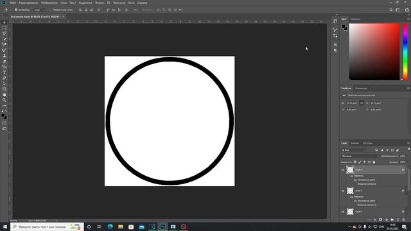Lock all icon in Layers panel
This screenshot has width=411, height=231.
click(374, 162)
